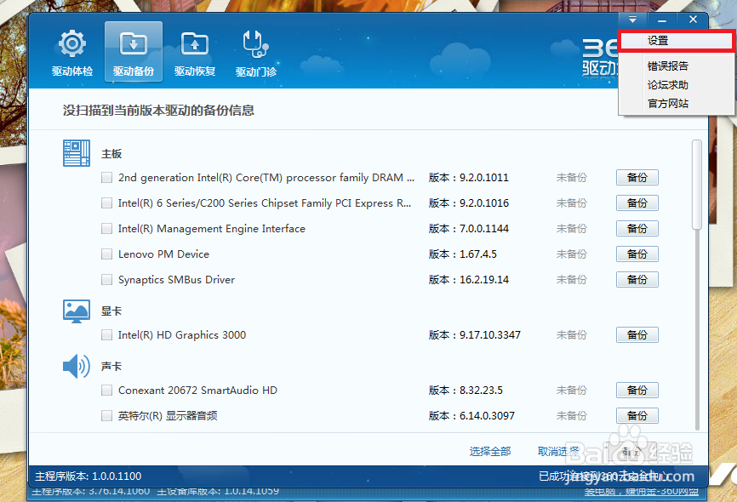Tick the 英特尔(R) 显示器音频 checkbox
The height and width of the screenshot is (502, 737).
coord(106,416)
